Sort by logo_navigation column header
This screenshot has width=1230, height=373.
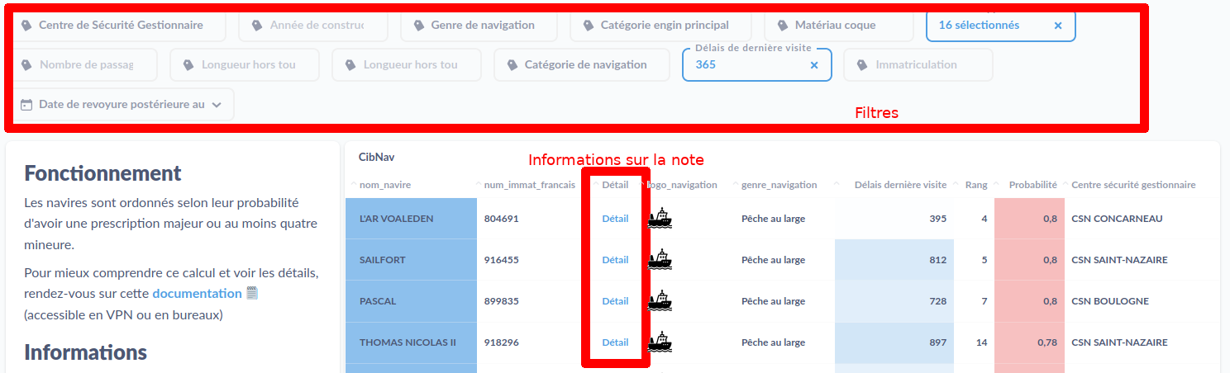(682, 185)
